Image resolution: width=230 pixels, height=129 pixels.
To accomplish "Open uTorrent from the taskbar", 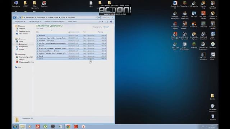I will [x=45, y=126].
